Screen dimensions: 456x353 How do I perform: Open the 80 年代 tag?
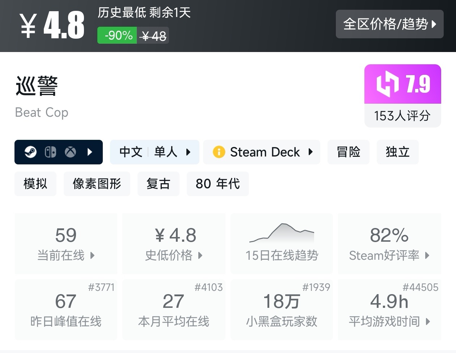[x=218, y=184]
